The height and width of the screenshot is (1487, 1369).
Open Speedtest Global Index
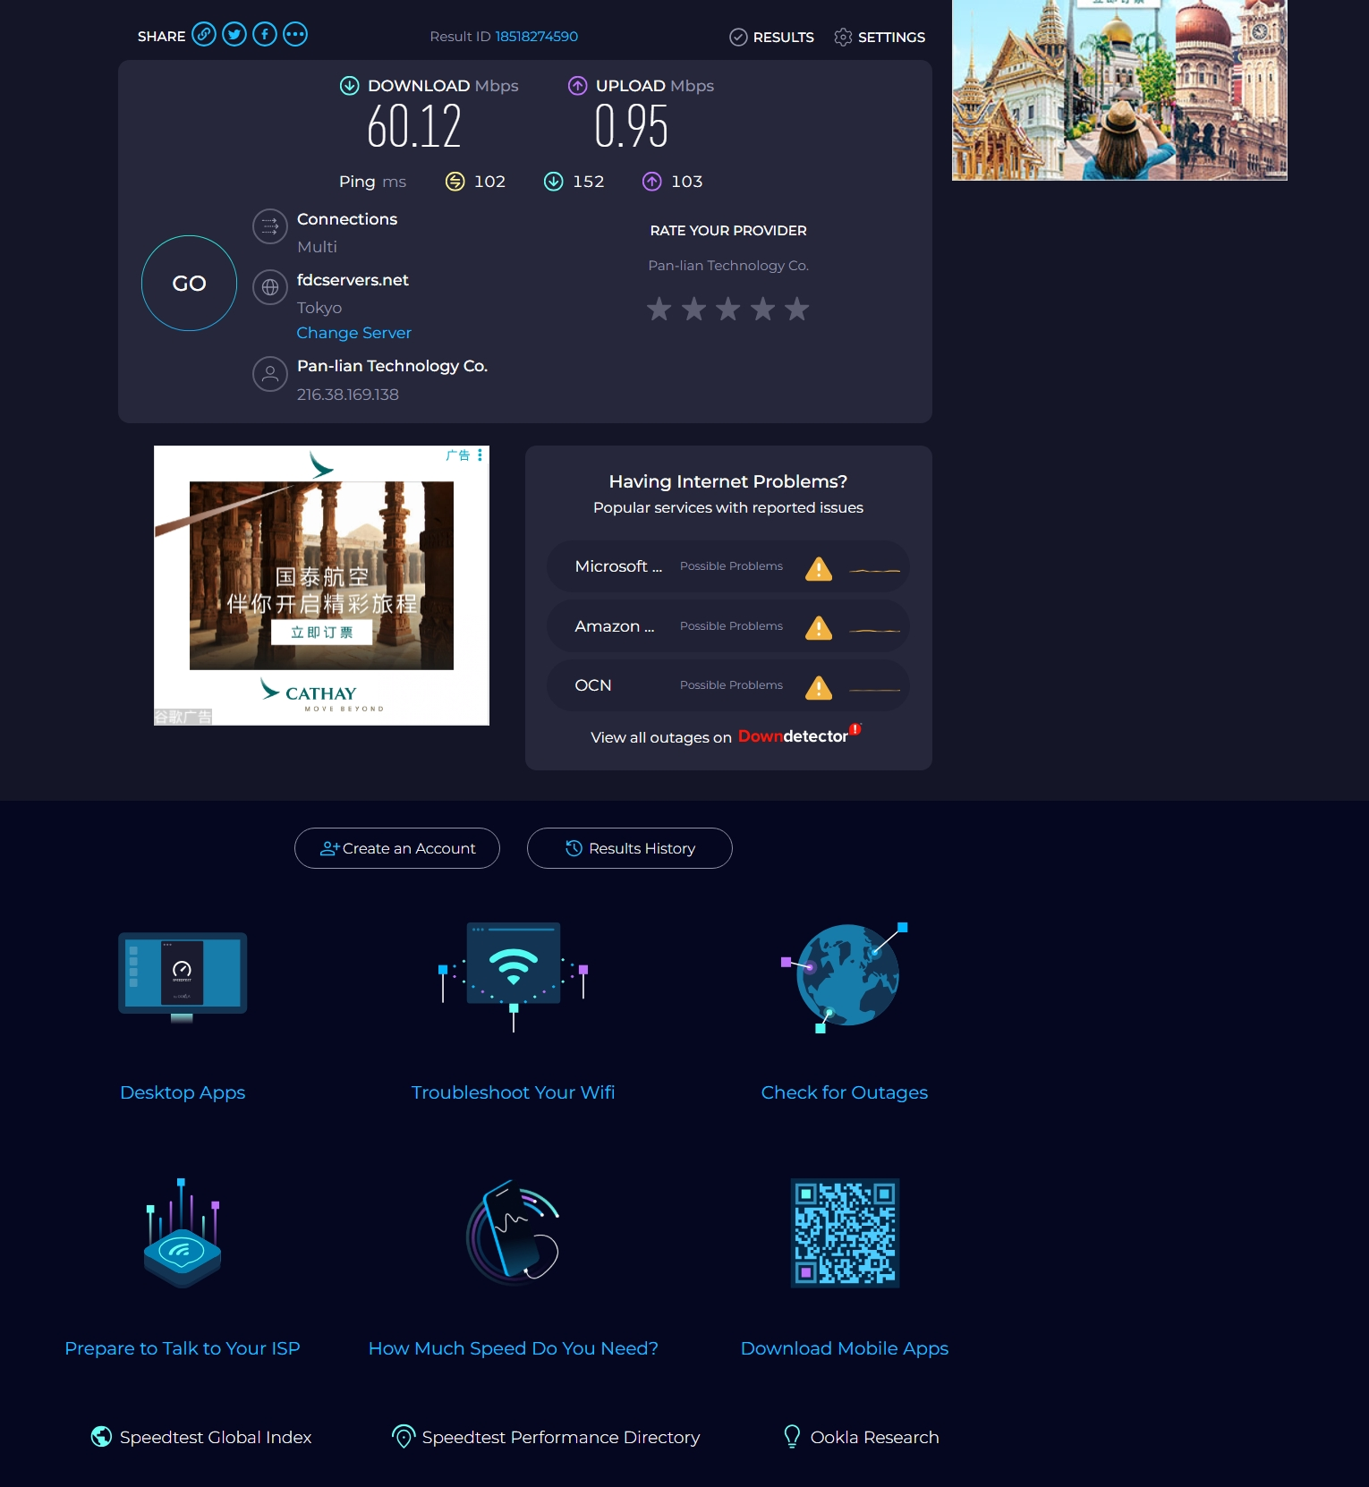[201, 1437]
